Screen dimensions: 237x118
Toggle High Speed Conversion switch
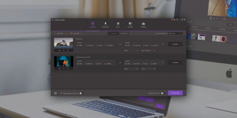(x=82, y=93)
